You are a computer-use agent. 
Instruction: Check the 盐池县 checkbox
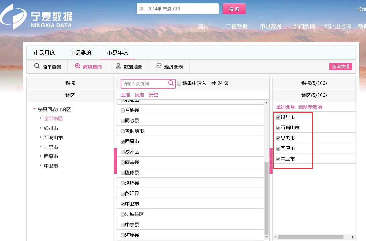coord(123,110)
